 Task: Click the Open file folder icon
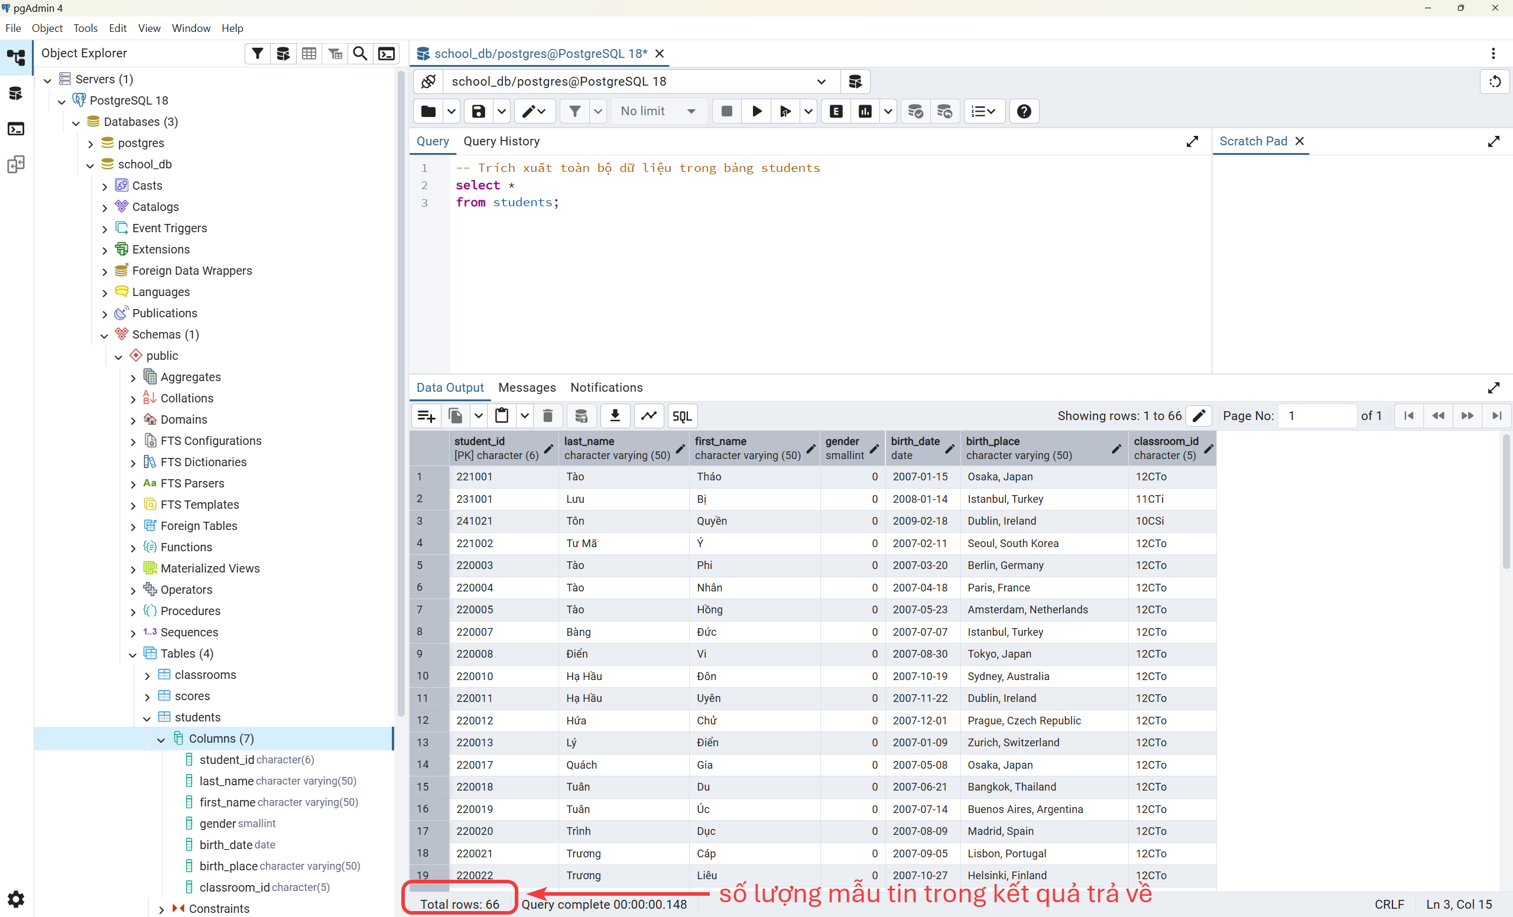coord(428,111)
